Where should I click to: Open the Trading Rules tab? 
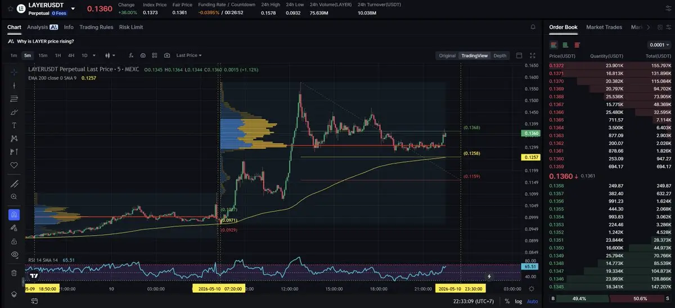pyautogui.click(x=96, y=27)
